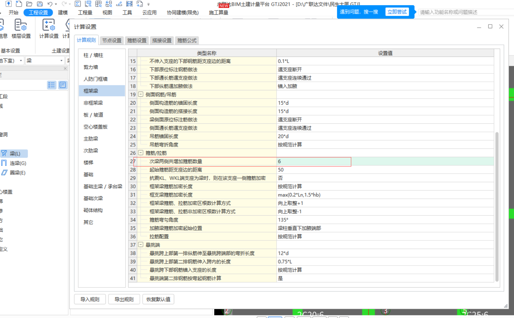The height and width of the screenshot is (318, 514).
Task: Open the 梁 component type dropdown
Action: coord(61,60)
